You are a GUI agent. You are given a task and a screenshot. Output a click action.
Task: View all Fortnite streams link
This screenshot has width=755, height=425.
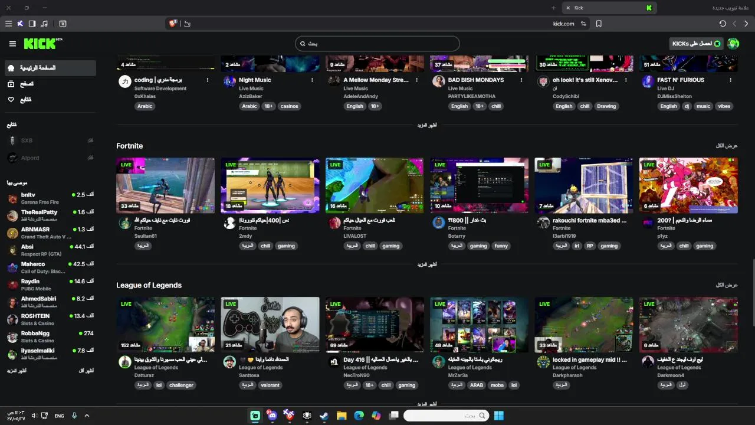(x=727, y=146)
